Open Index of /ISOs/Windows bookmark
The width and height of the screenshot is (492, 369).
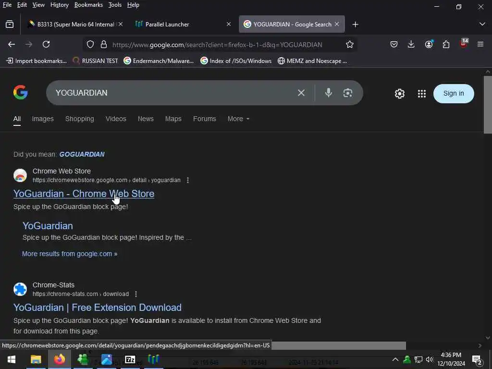236,61
